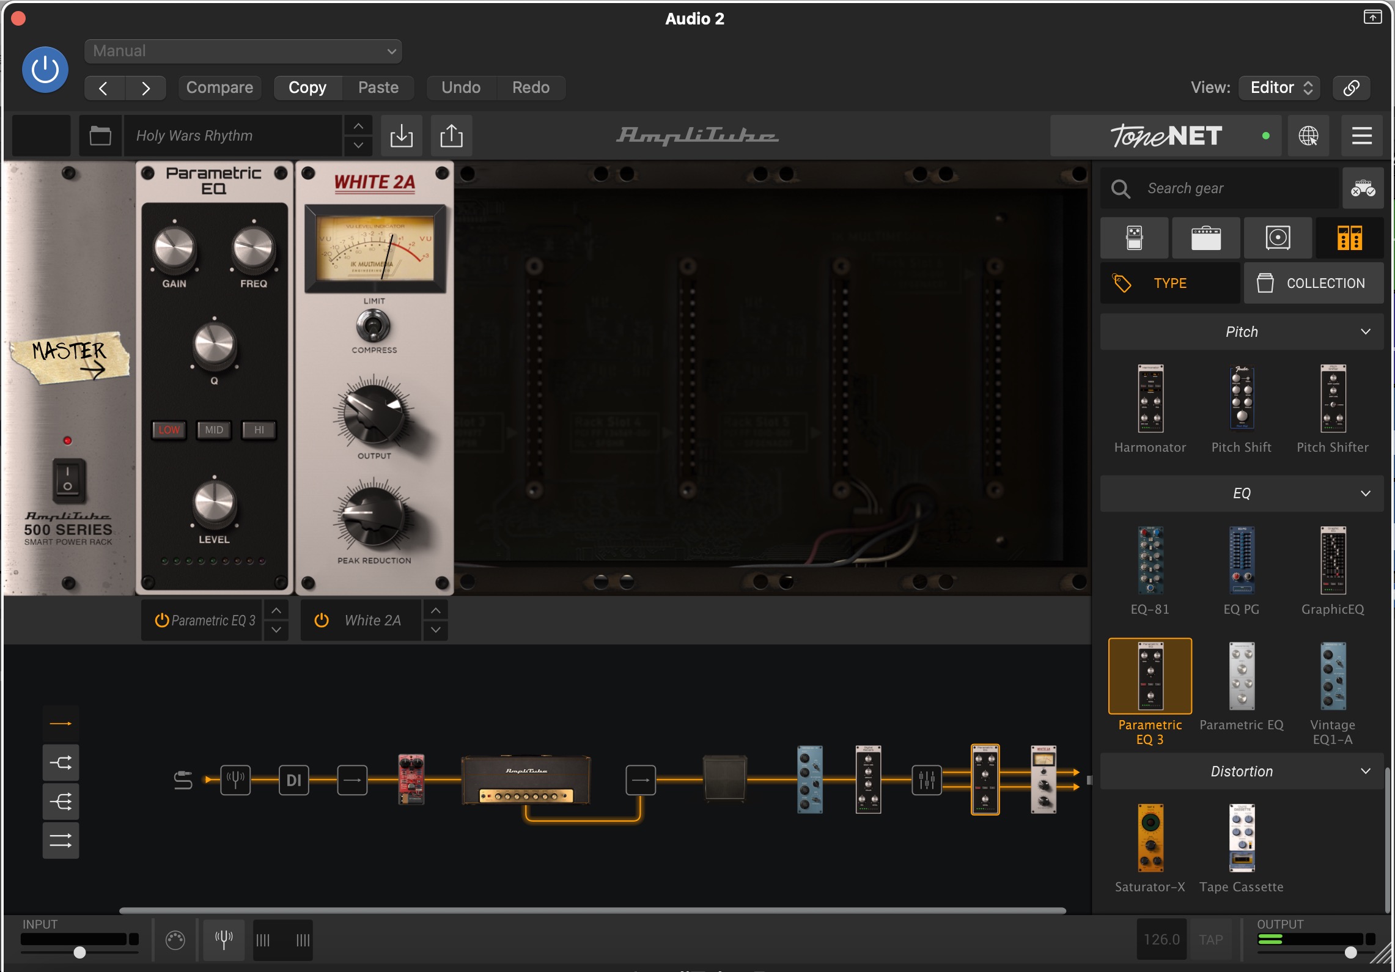Screen dimensions: 1395x972
Task: Toggle Parametric EQ 3 slot power
Action: coord(161,620)
